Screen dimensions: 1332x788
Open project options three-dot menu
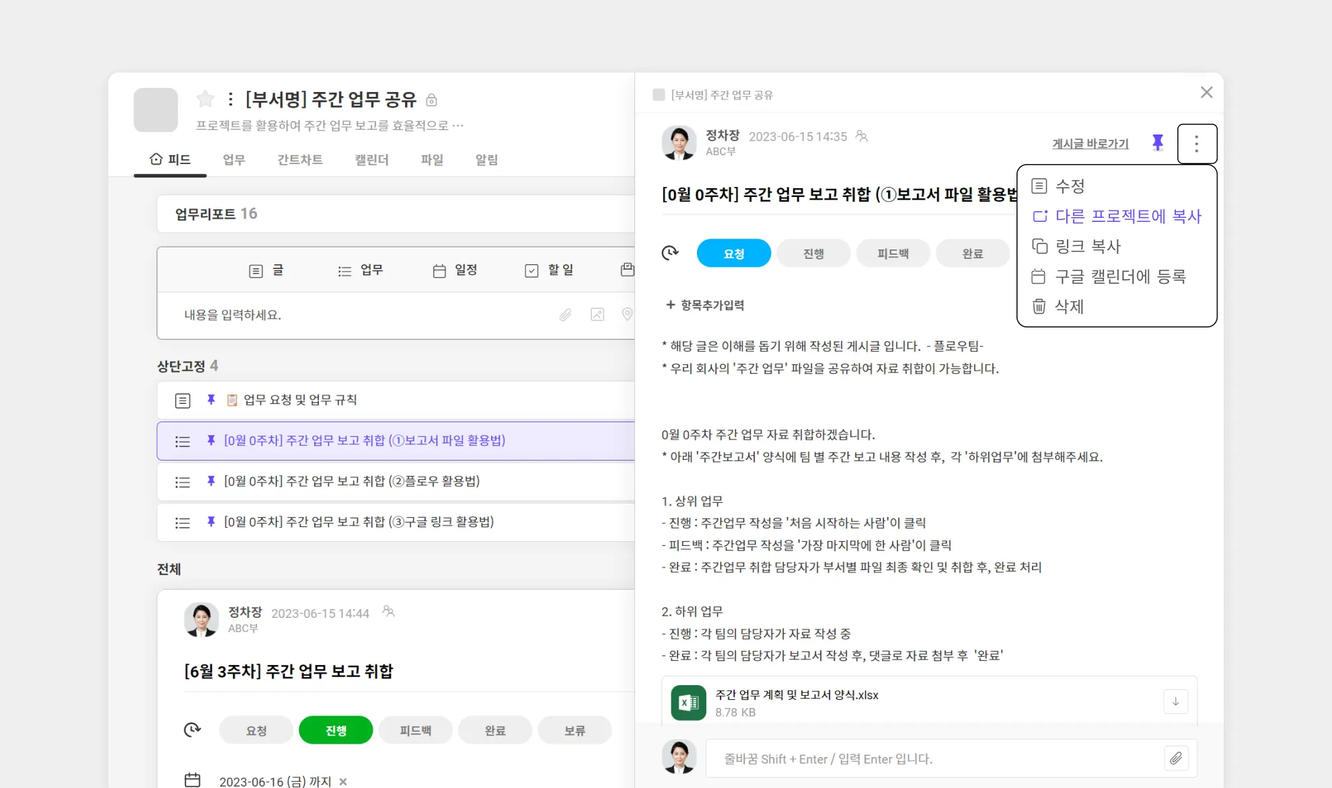click(x=231, y=100)
